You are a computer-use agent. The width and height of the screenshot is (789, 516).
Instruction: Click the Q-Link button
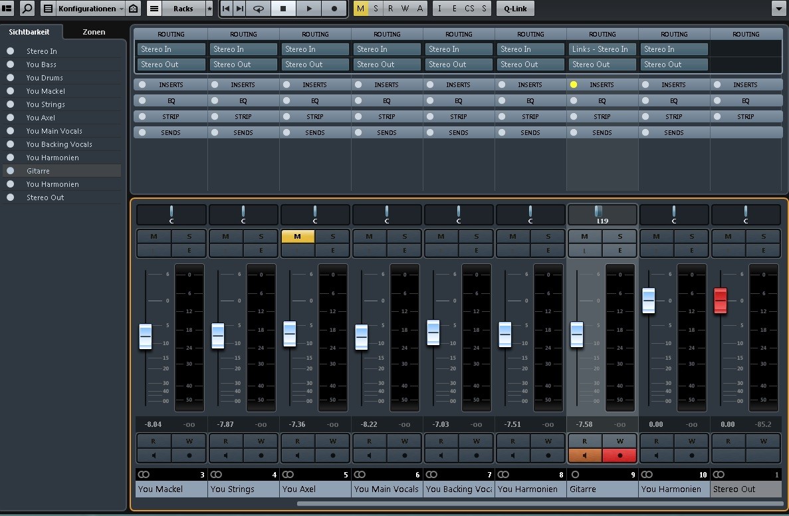(x=514, y=9)
